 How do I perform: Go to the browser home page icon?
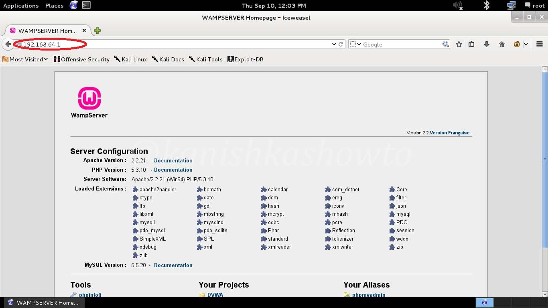(502, 44)
